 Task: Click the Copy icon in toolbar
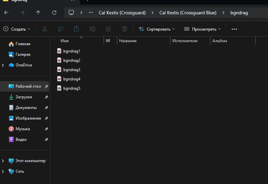coord(61,29)
